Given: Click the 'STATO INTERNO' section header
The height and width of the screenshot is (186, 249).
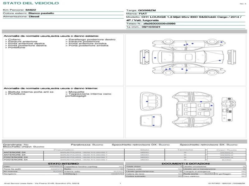Looking at the screenshot, I should [x=63, y=164].
